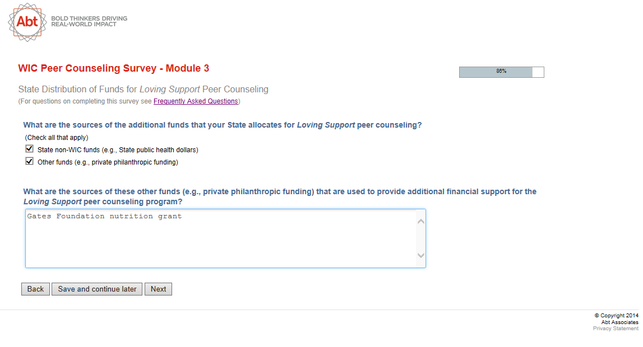Click the State Distribution of Funds subheading
643x347 pixels.
(x=144, y=90)
